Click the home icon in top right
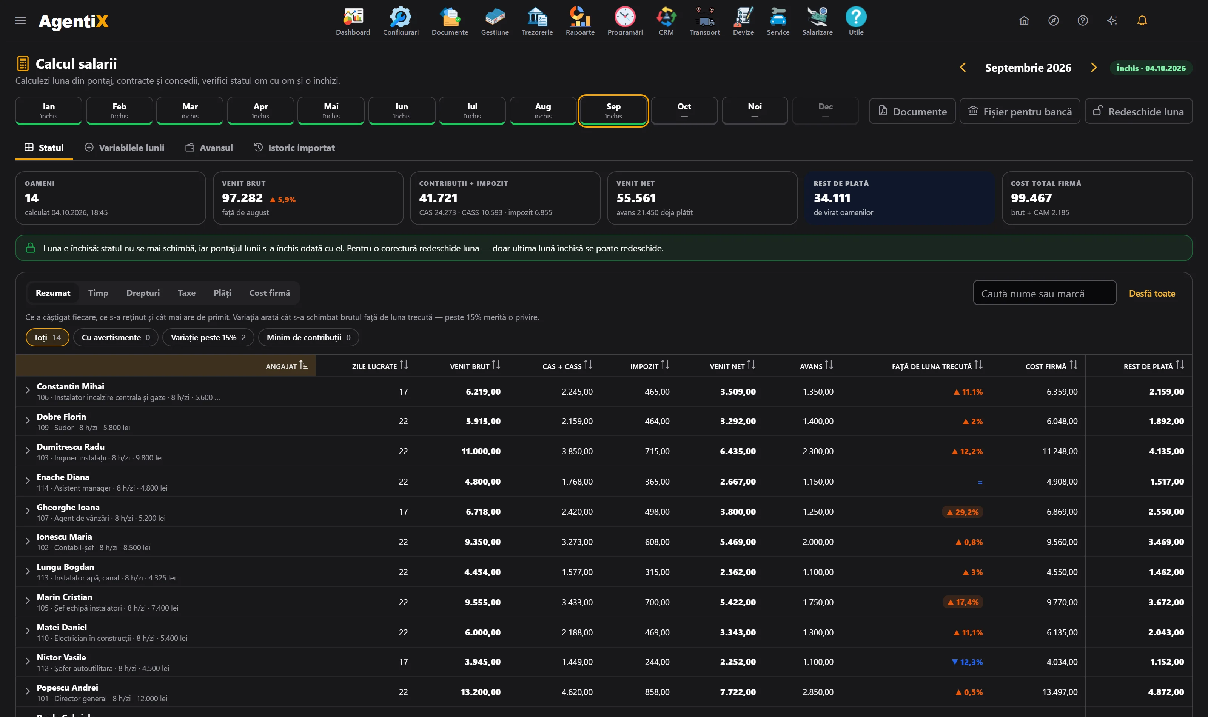Image resolution: width=1208 pixels, height=717 pixels. 1024,20
